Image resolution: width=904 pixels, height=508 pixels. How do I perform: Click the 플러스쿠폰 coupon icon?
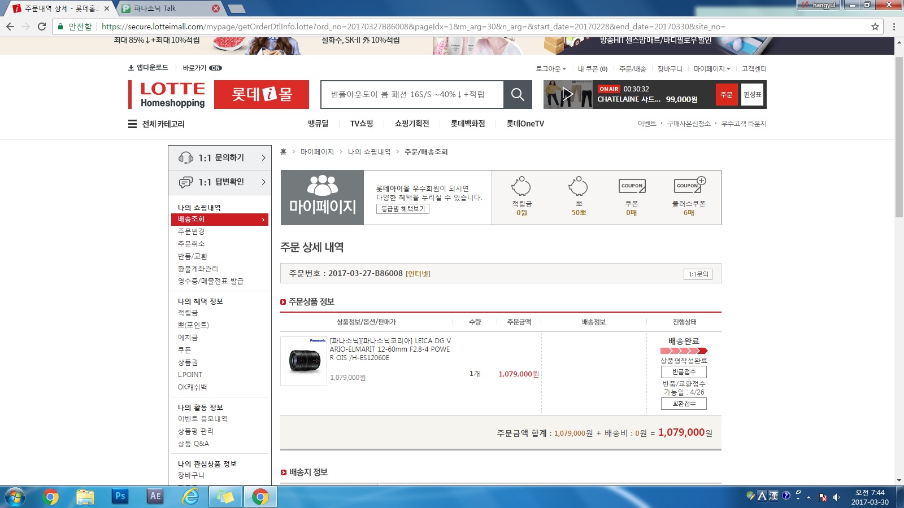(x=689, y=185)
